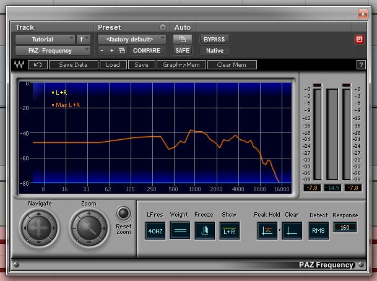Viewport: 377px width, 281px height.
Task: Toggle the Freeze hand button
Action: pyautogui.click(x=204, y=231)
